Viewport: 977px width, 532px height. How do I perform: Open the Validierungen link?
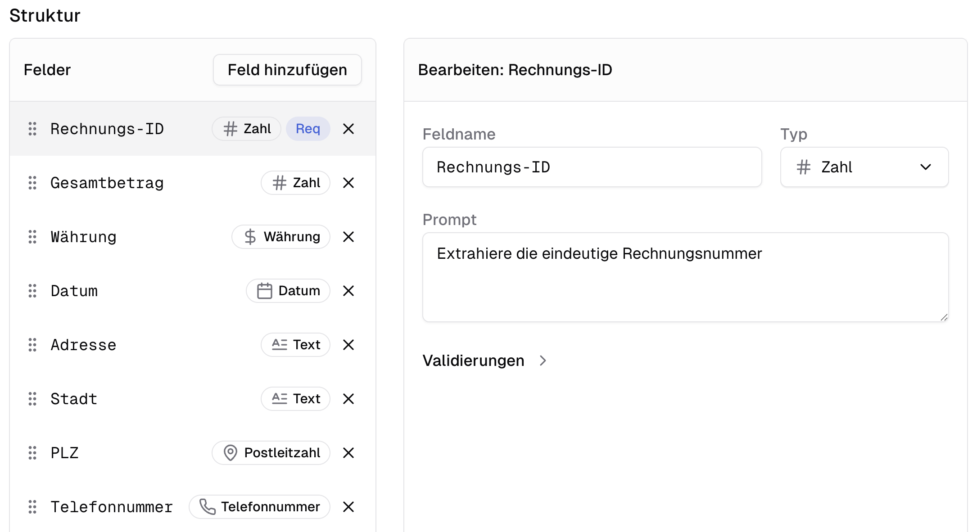point(473,360)
